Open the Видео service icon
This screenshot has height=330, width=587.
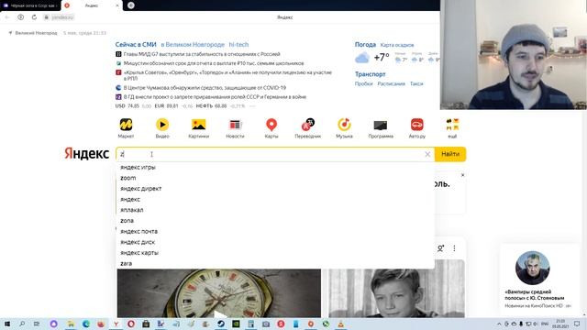tap(162, 125)
